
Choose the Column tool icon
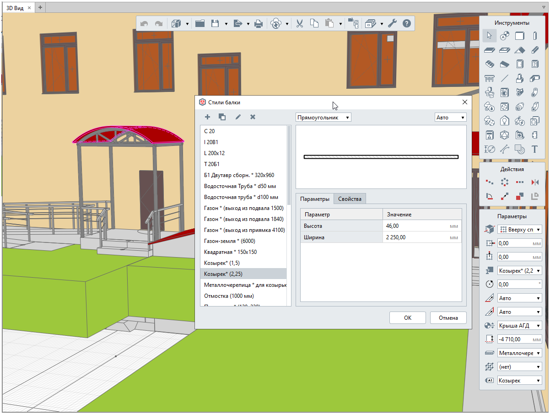534,36
